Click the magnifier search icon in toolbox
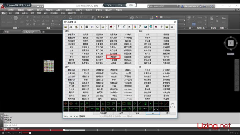Image resolution: width=240 pixels, height=135 pixels. click(98, 27)
